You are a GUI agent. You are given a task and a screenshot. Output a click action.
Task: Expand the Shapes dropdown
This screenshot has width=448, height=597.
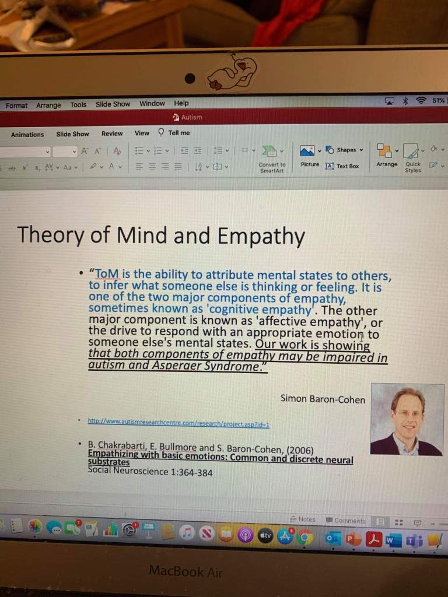point(361,150)
